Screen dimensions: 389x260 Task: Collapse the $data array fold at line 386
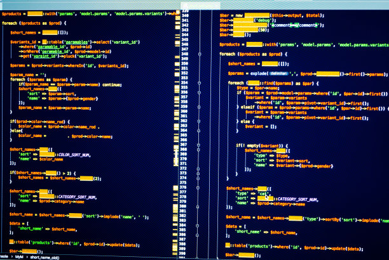(x=200, y=233)
